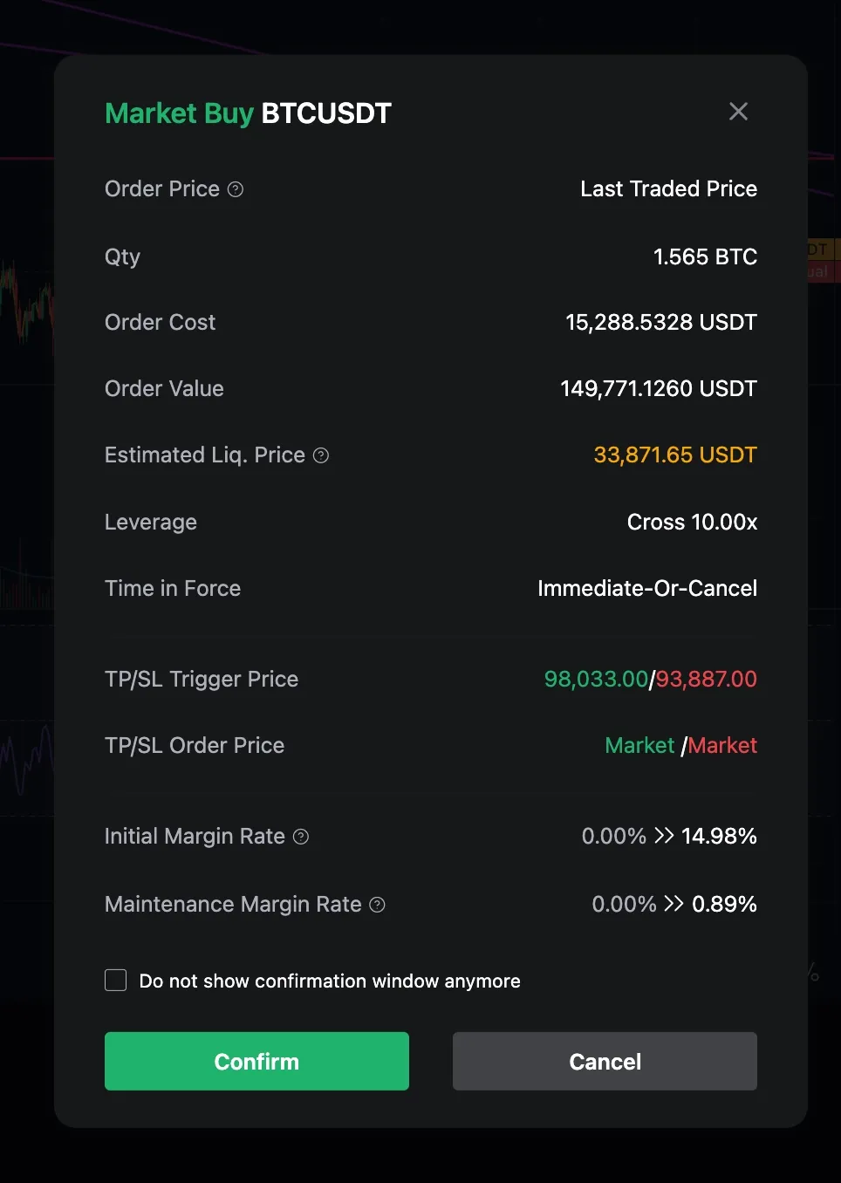841x1183 pixels.
Task: Enable the 'Do not show confirmation window' checkbox
Action: (x=116, y=981)
